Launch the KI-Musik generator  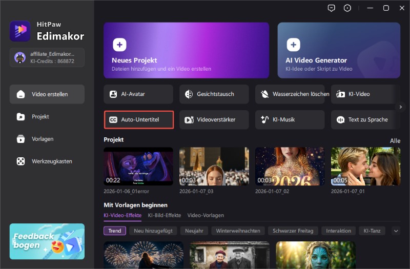(290, 120)
